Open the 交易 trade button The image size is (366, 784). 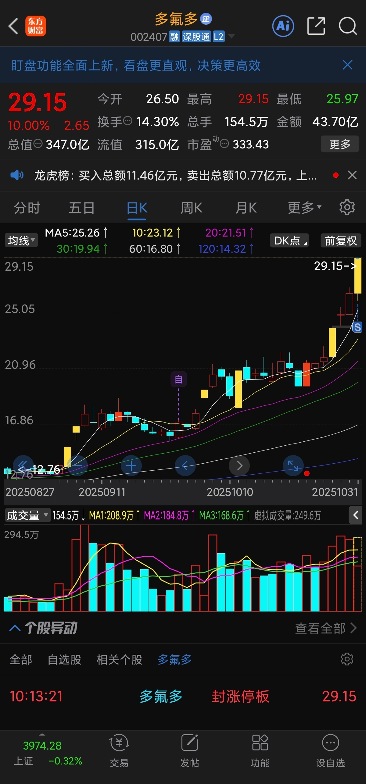pyautogui.click(x=119, y=751)
